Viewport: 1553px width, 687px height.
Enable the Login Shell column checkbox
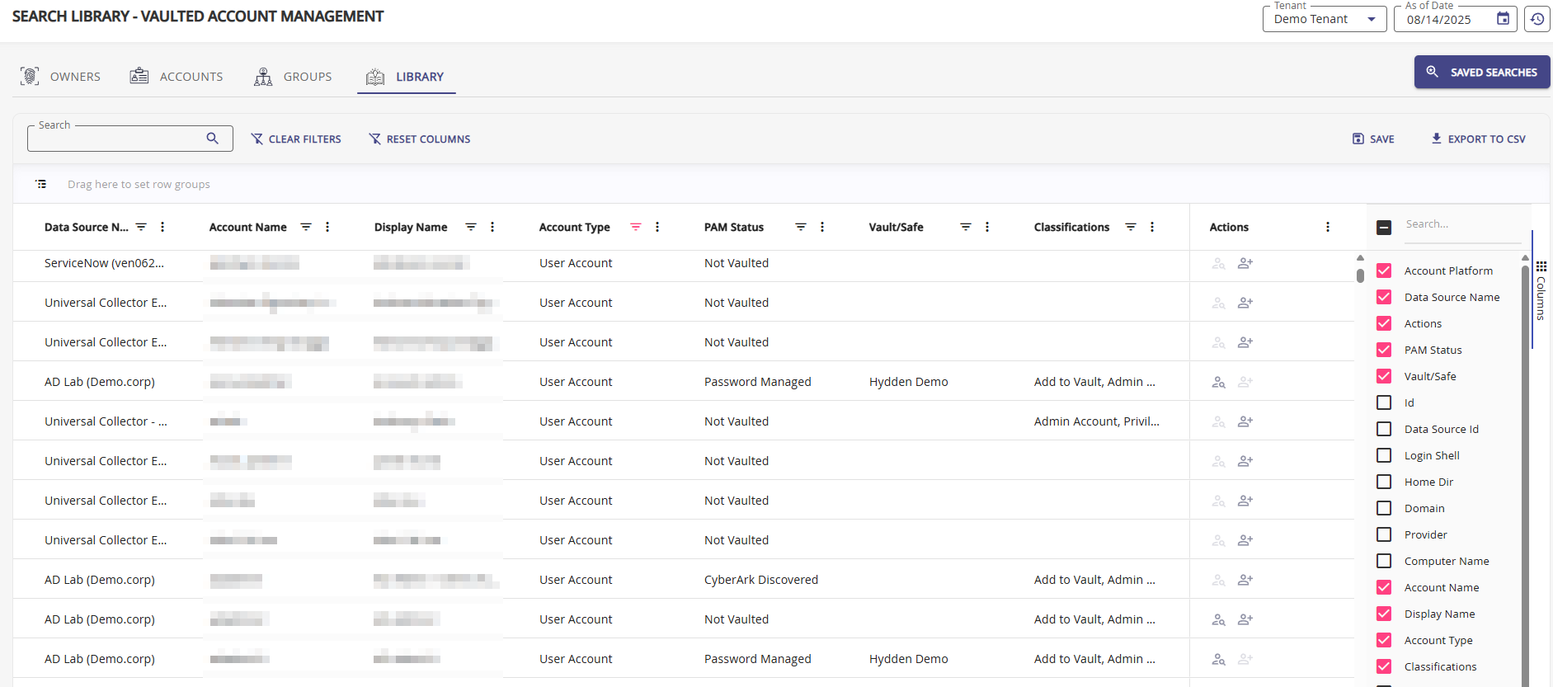click(x=1384, y=455)
